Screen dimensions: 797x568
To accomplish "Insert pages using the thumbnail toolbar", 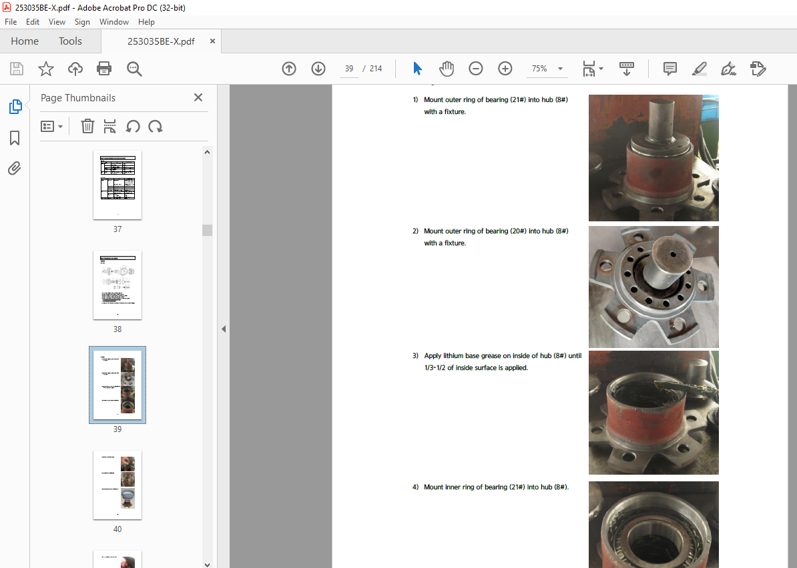I will (109, 127).
